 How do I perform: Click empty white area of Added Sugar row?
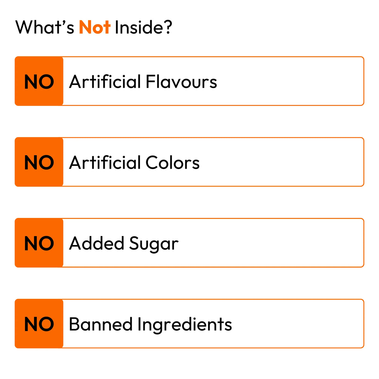click(272, 243)
